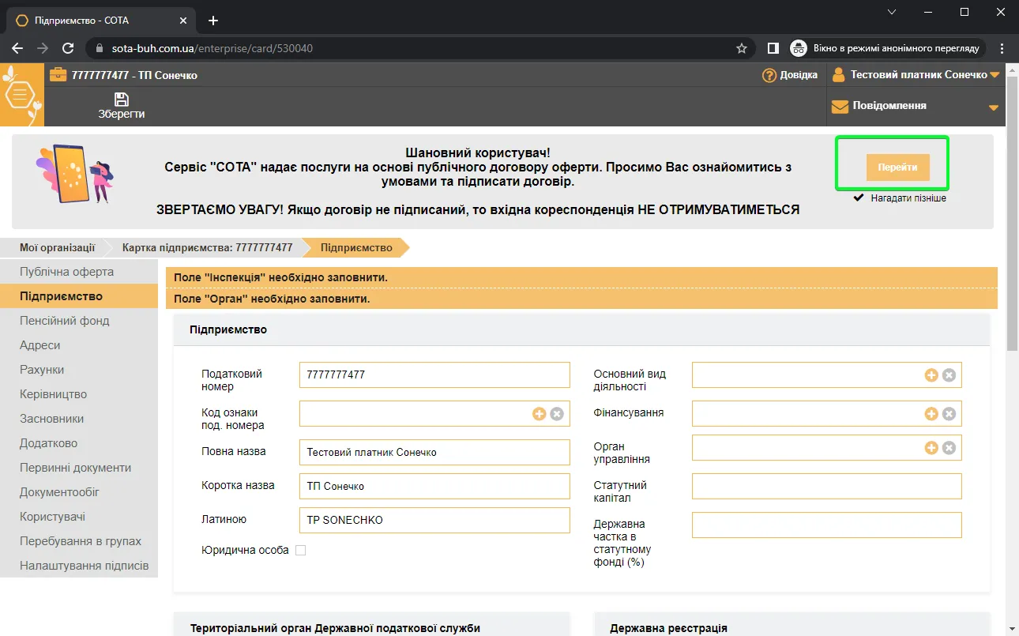Open Засновники section
1019x636 pixels.
79,419
